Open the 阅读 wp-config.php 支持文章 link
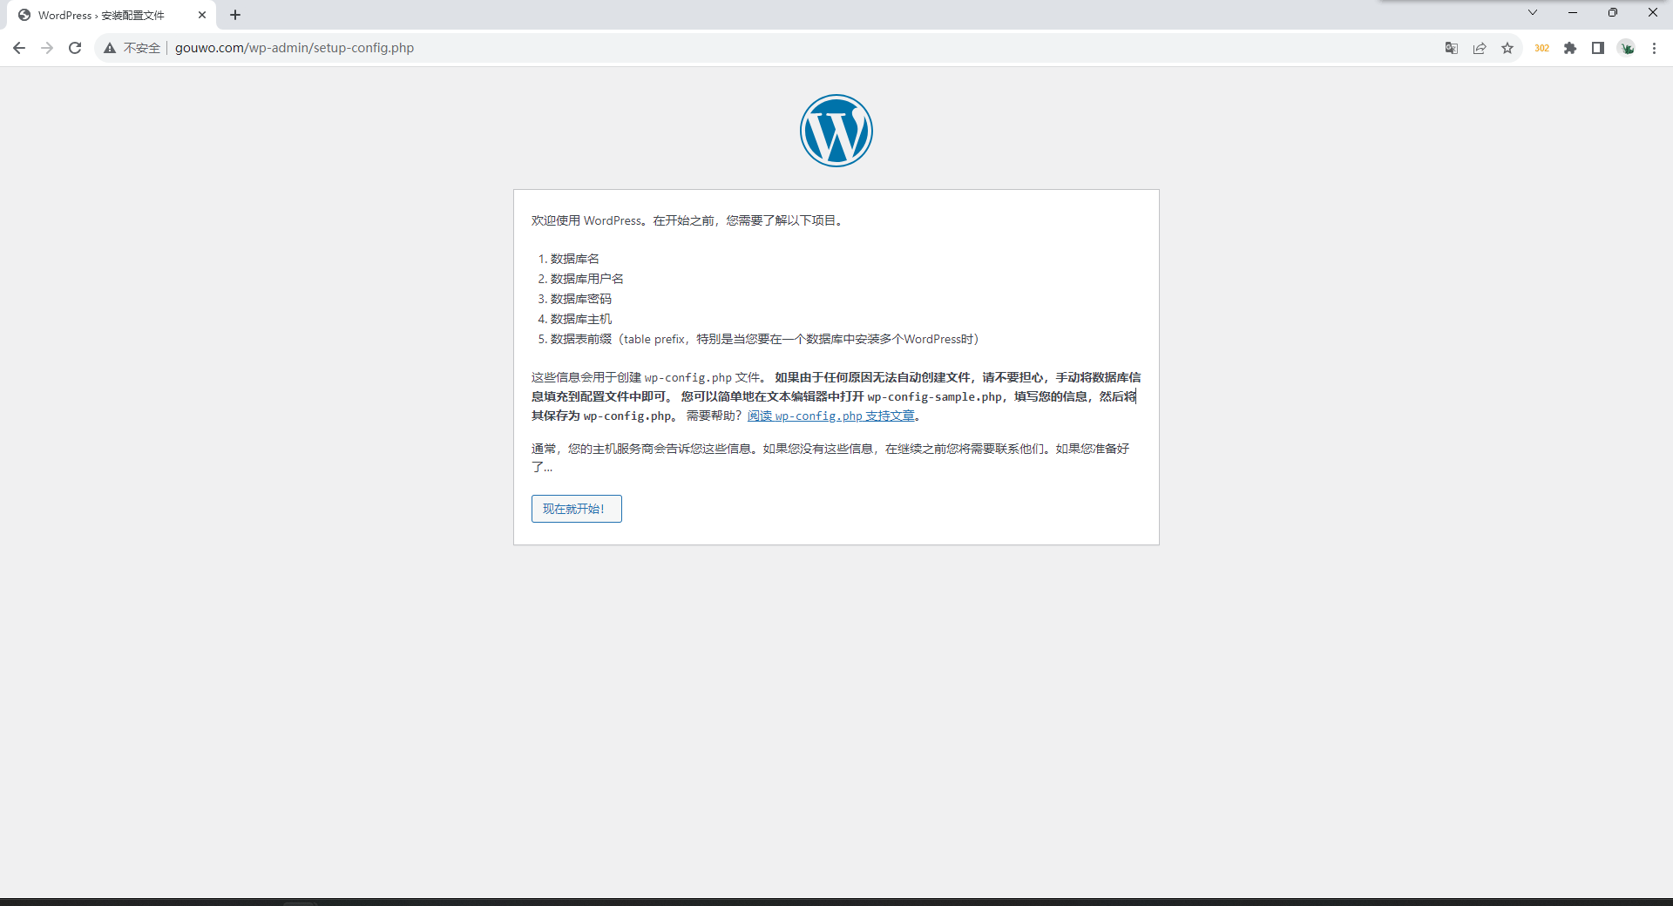This screenshot has width=1673, height=906. pyautogui.click(x=831, y=416)
